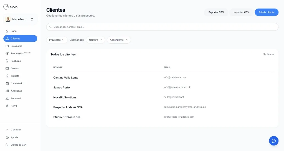Click the Panel home icon
284x151 pixels.
coord(7,31)
